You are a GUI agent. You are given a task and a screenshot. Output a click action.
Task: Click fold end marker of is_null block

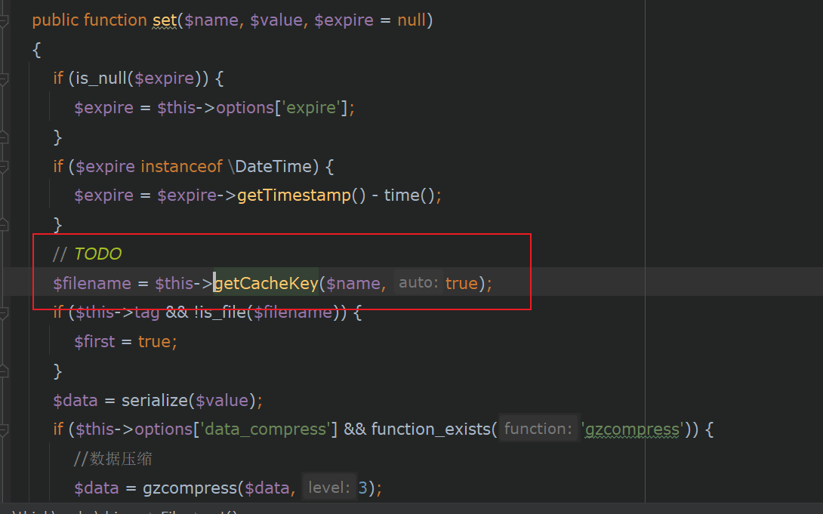(4, 137)
